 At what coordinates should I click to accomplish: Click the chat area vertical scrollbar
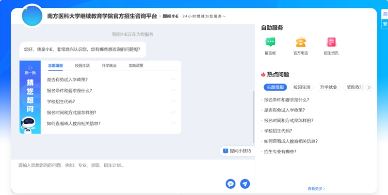253,116
